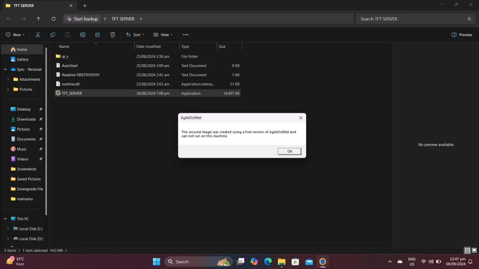Collapse Sync - Personal tree node
The height and width of the screenshot is (269, 479).
5,69
